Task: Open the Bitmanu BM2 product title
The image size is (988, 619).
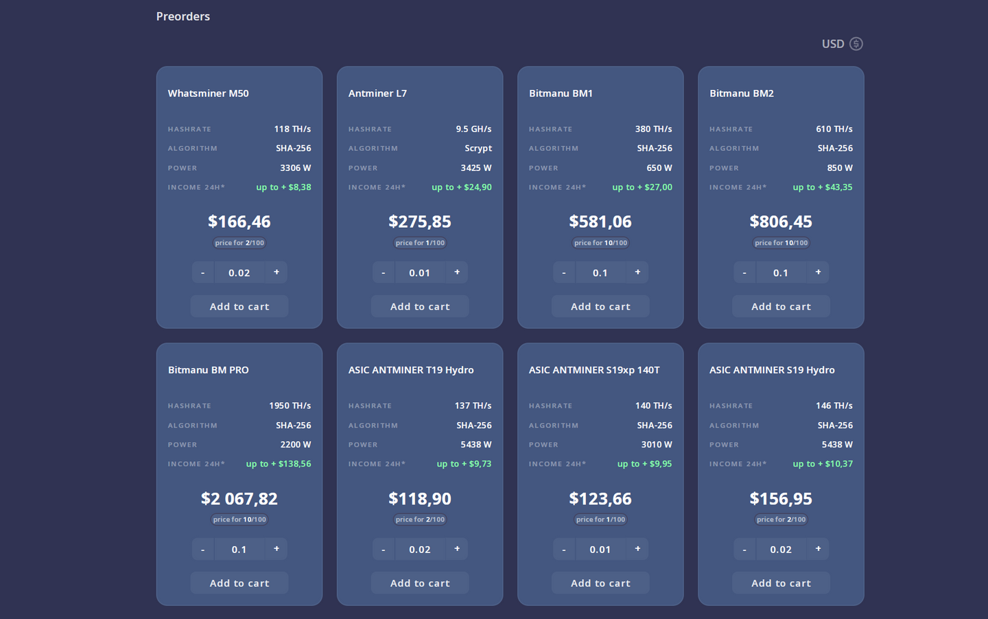Action: tap(742, 93)
